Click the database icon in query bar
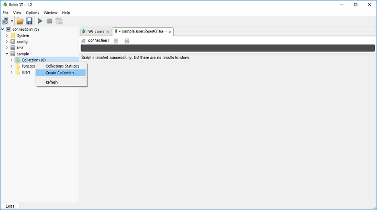The image size is (377, 210). (x=127, y=41)
